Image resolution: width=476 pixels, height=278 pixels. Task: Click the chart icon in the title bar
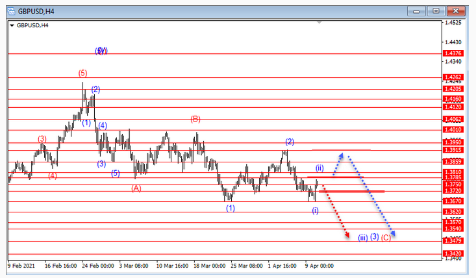point(10,11)
